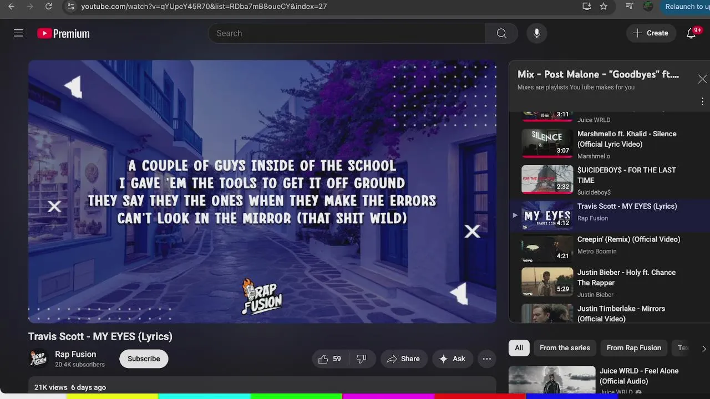Open notifications bell with 9+ badge
The height and width of the screenshot is (399, 710).
[691, 33]
